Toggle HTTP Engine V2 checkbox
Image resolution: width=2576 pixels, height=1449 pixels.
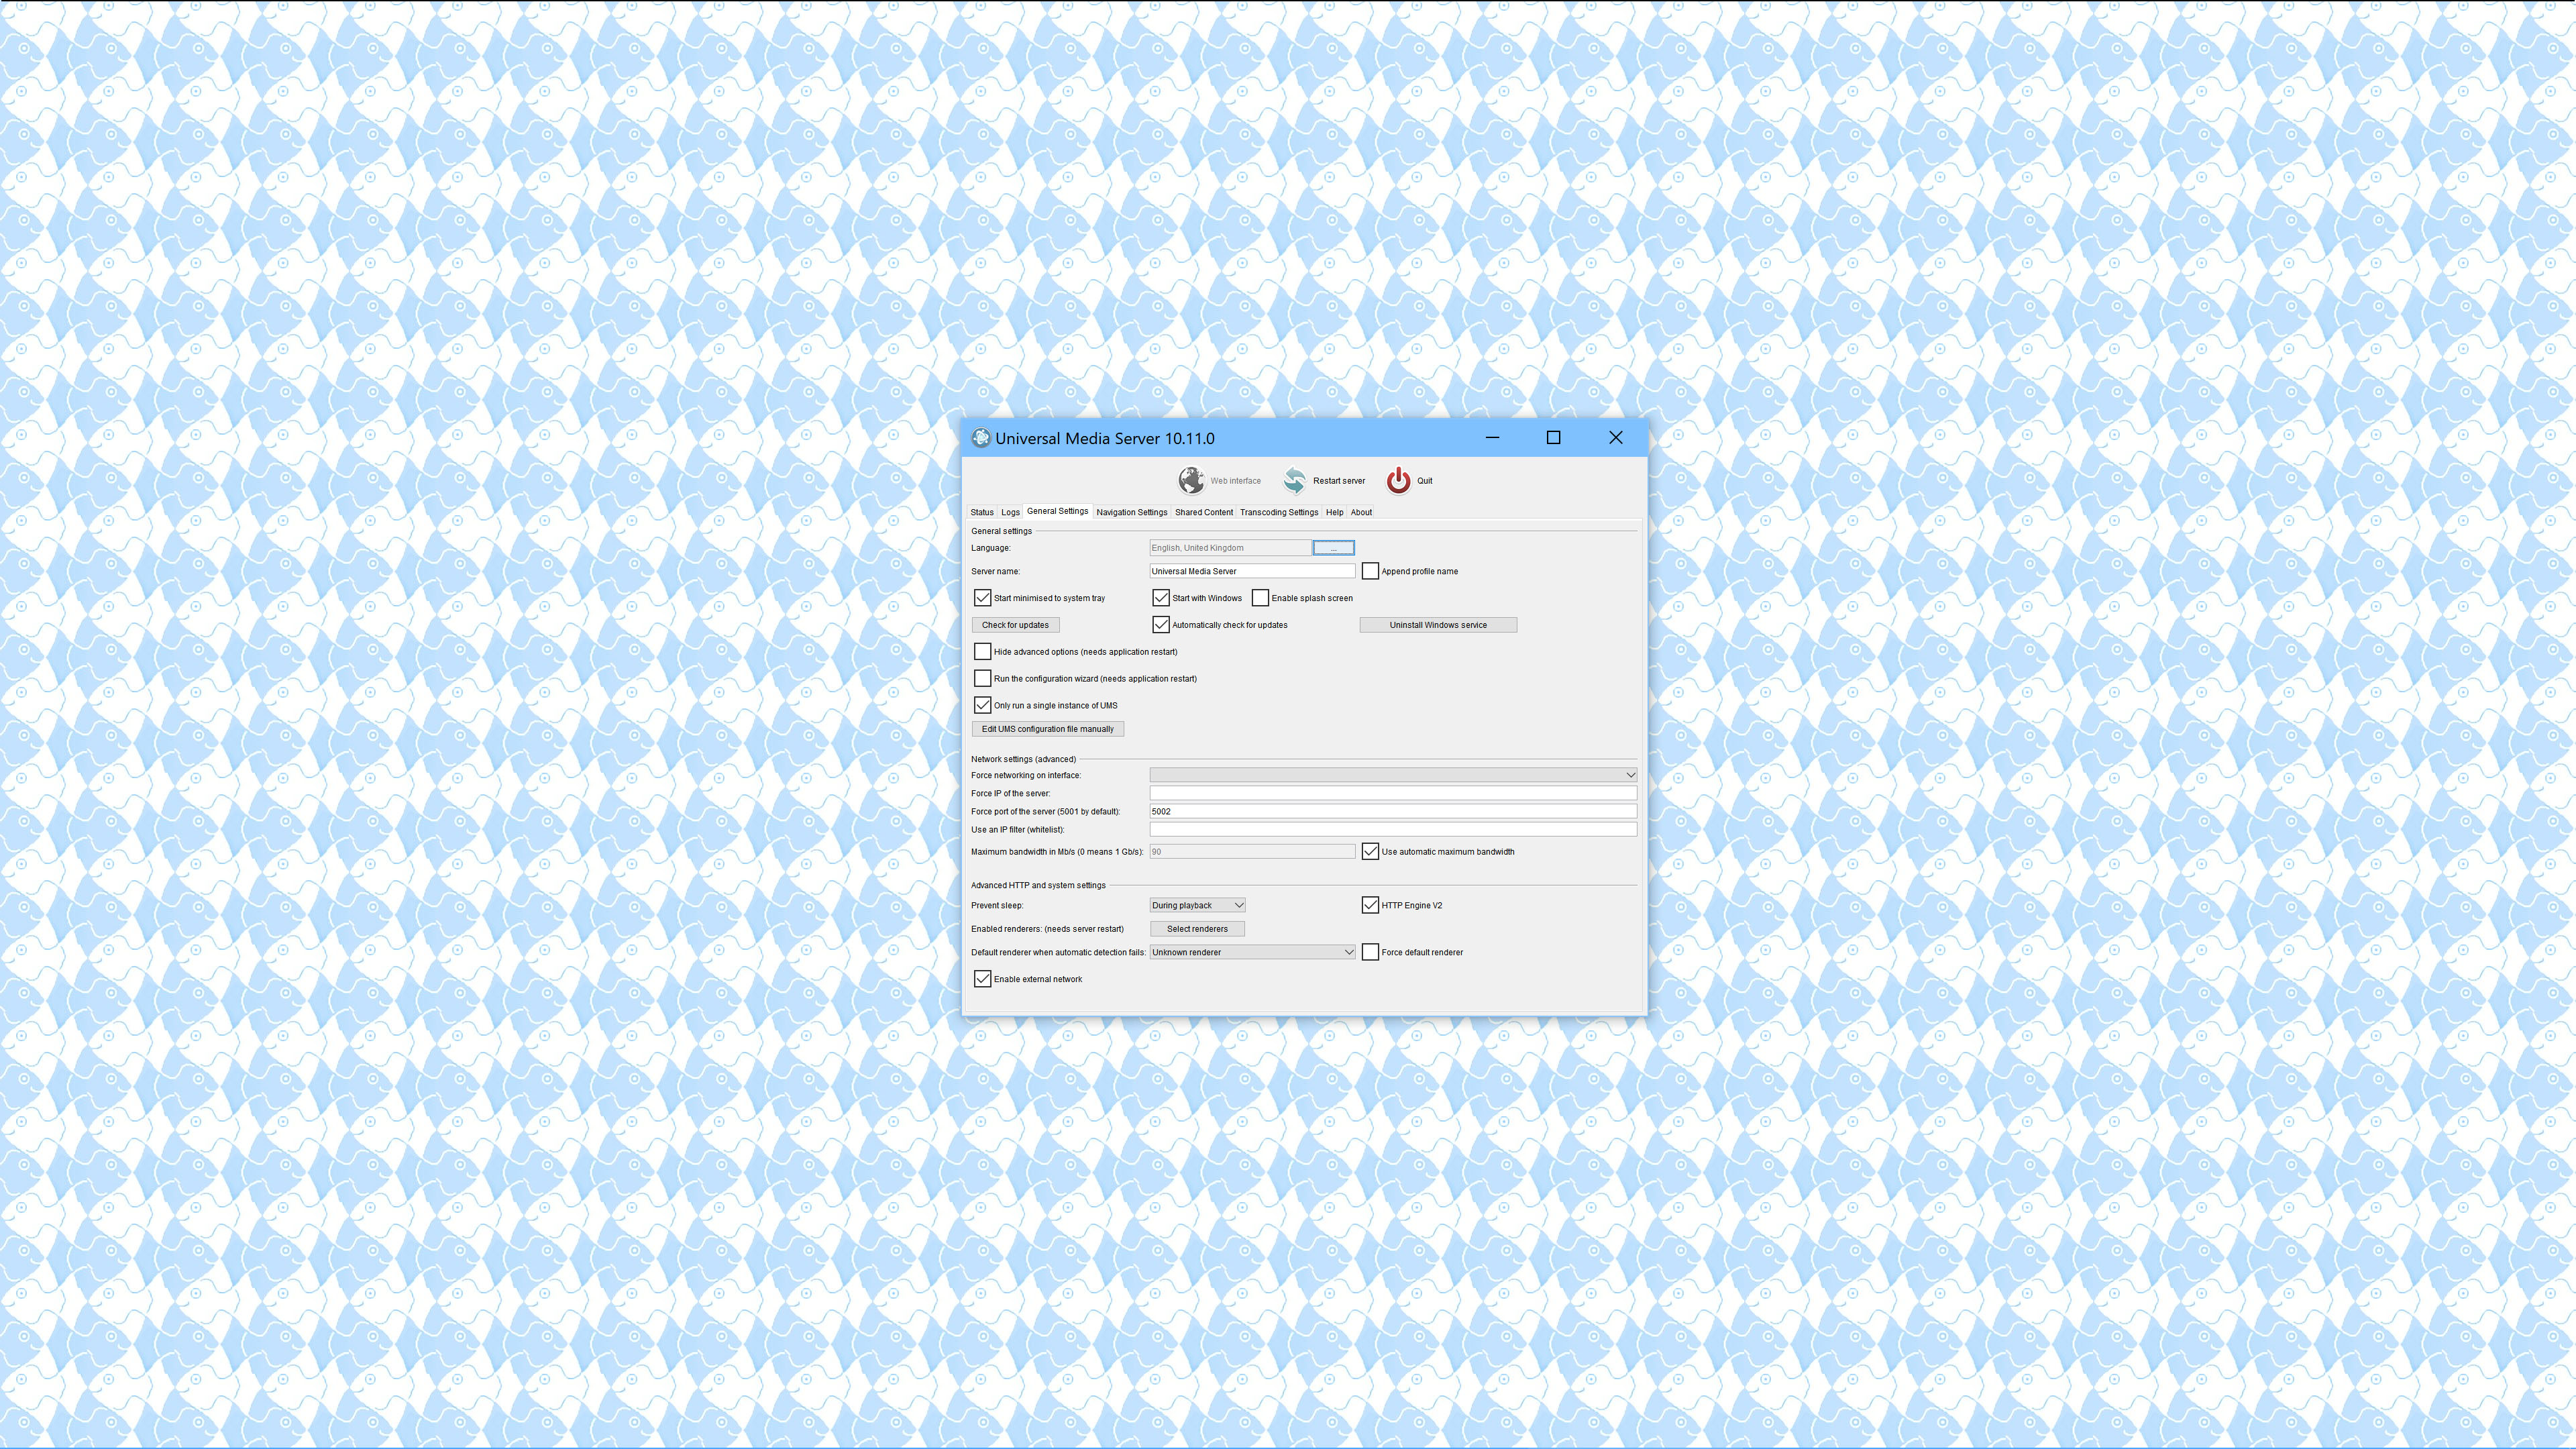pyautogui.click(x=1370, y=905)
